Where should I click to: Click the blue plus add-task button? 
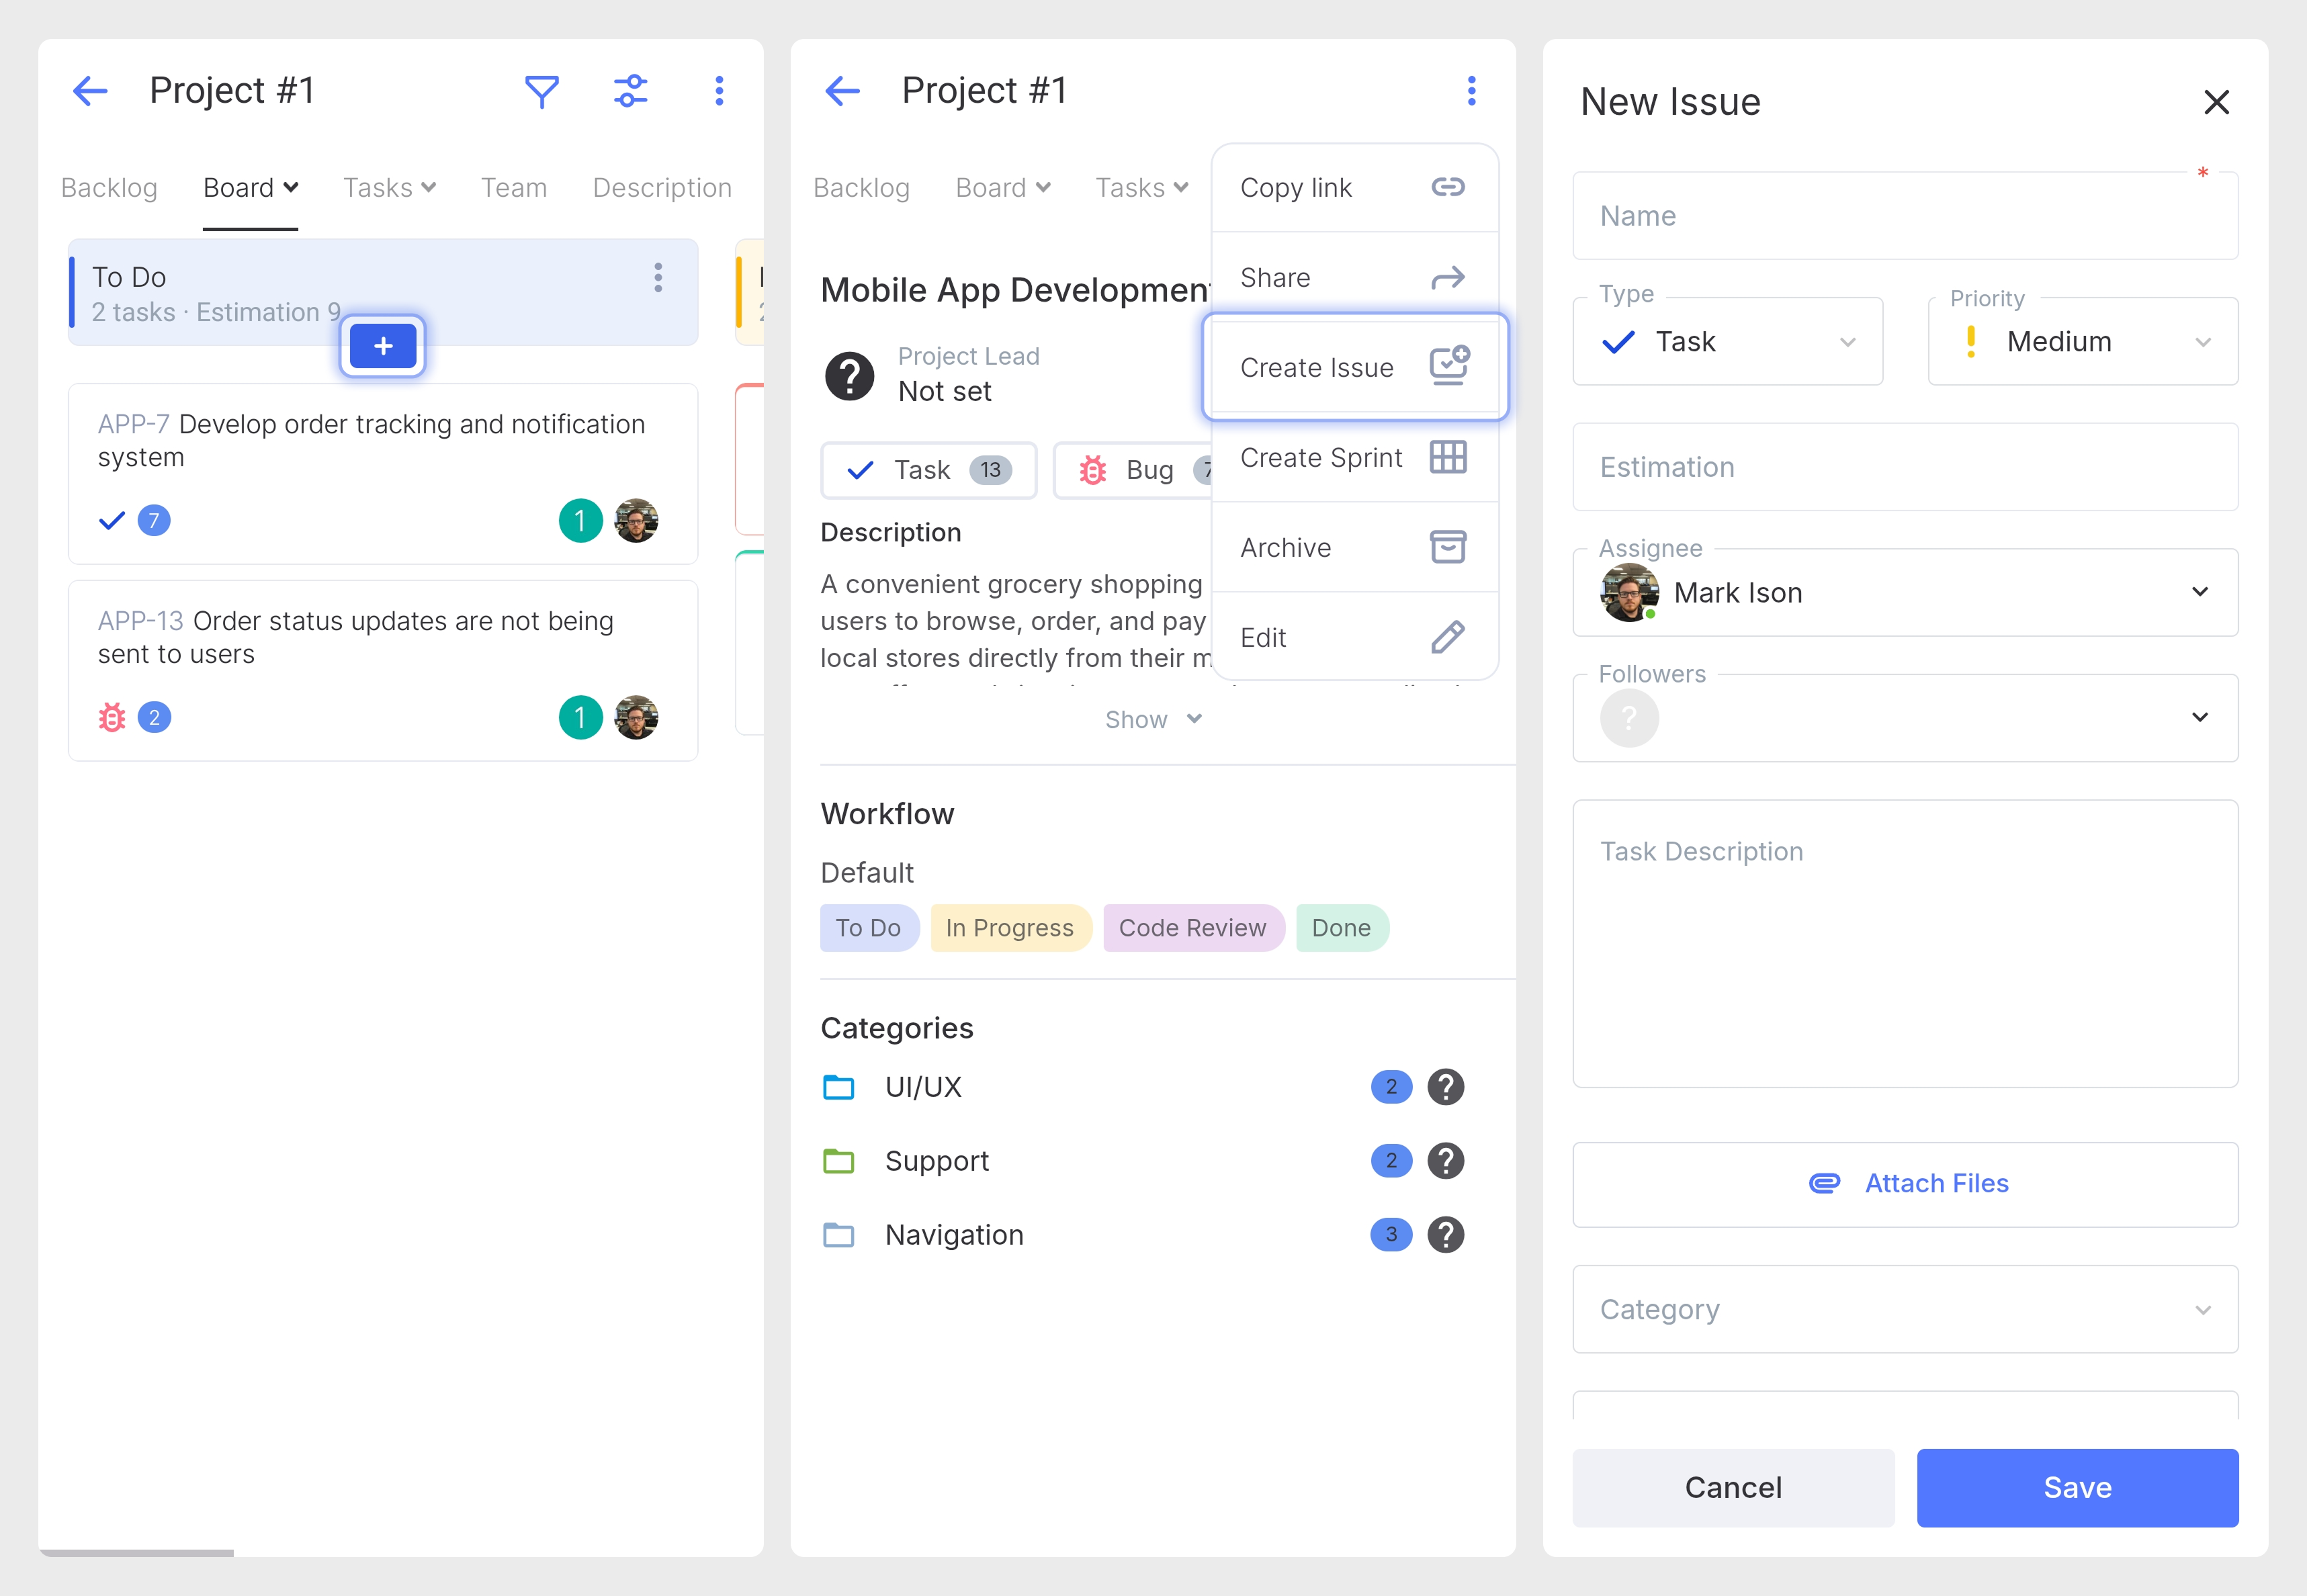click(x=383, y=346)
